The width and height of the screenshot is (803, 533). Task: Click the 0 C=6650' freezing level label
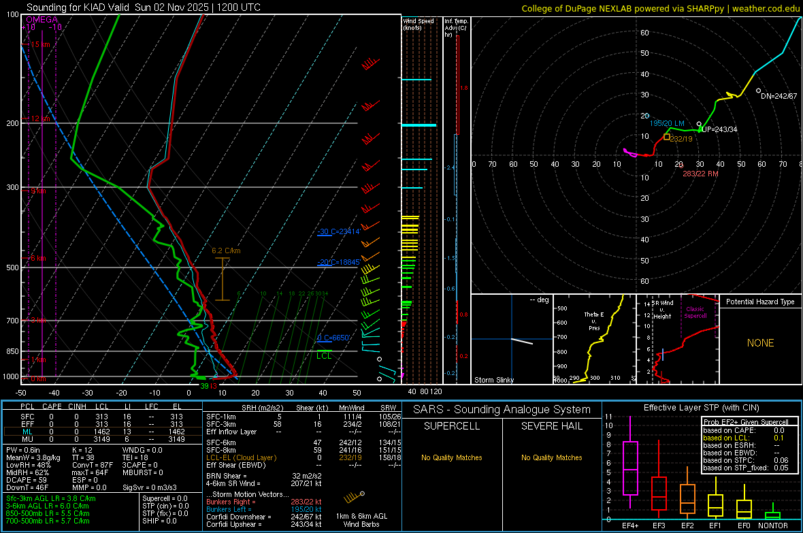point(333,338)
